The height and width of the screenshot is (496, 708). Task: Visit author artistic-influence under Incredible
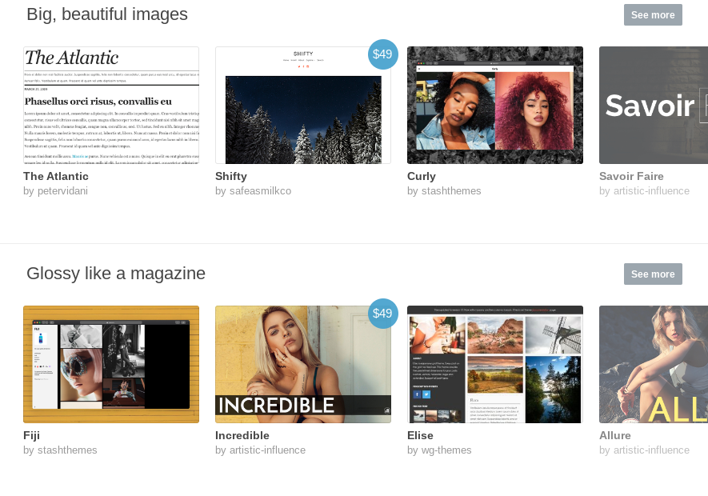point(267,450)
